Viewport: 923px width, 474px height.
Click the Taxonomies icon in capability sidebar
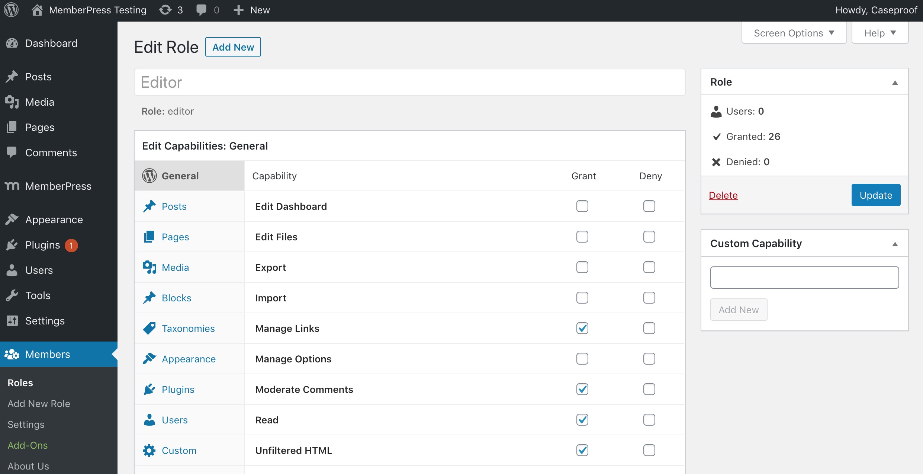[149, 328]
